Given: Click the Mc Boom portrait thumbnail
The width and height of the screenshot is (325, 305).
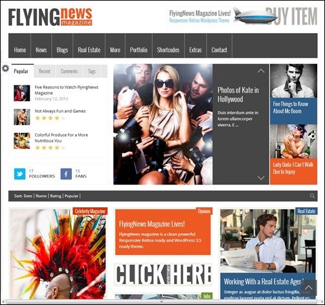Looking at the screenshot, I should tap(293, 81).
